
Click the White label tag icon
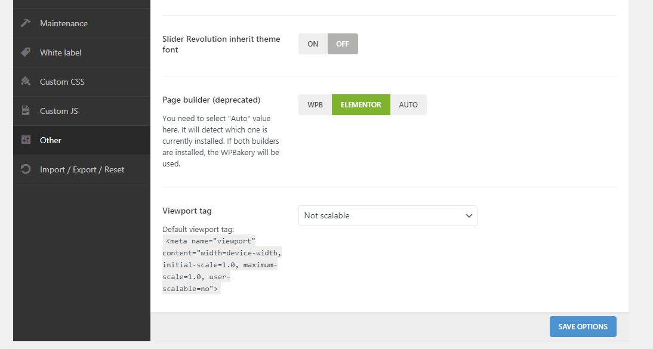[x=26, y=52]
